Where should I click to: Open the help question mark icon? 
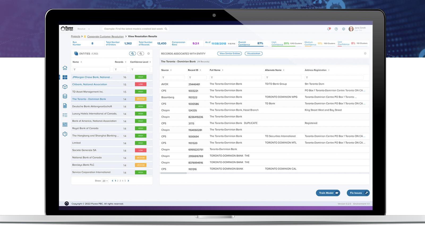[x=336, y=29]
